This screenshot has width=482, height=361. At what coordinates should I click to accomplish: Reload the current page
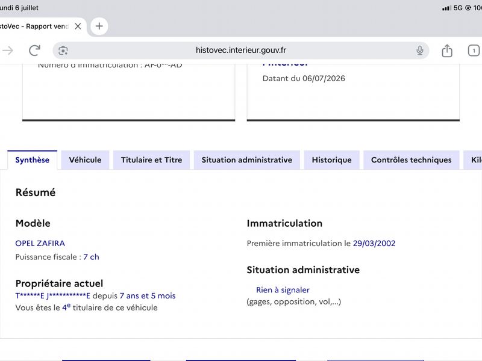[x=34, y=51]
